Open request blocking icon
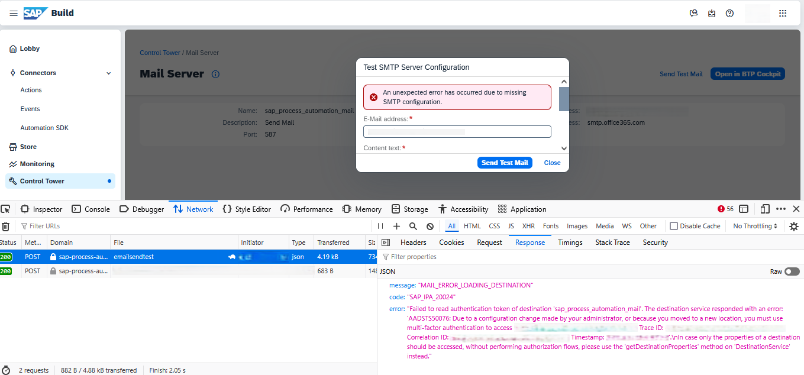Screen dimensions: 804x375 (x=430, y=226)
